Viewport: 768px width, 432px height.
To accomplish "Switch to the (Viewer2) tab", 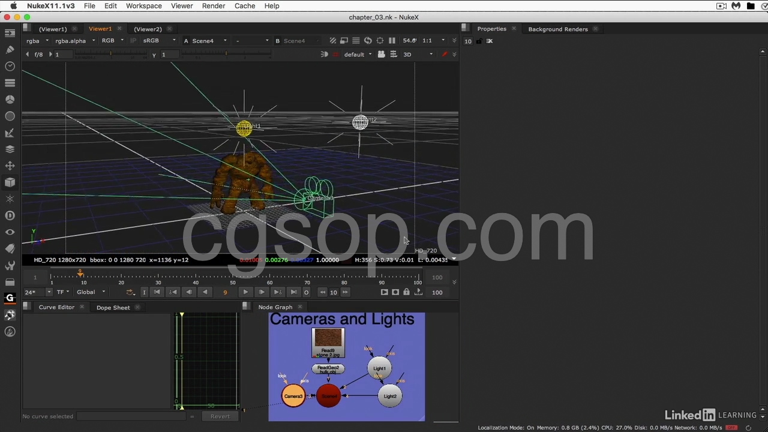I will (148, 29).
